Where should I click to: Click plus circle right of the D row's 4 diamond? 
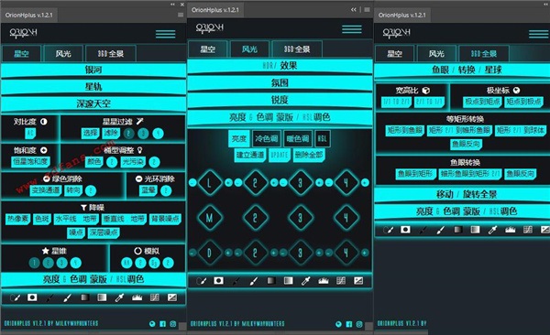tap(365, 253)
